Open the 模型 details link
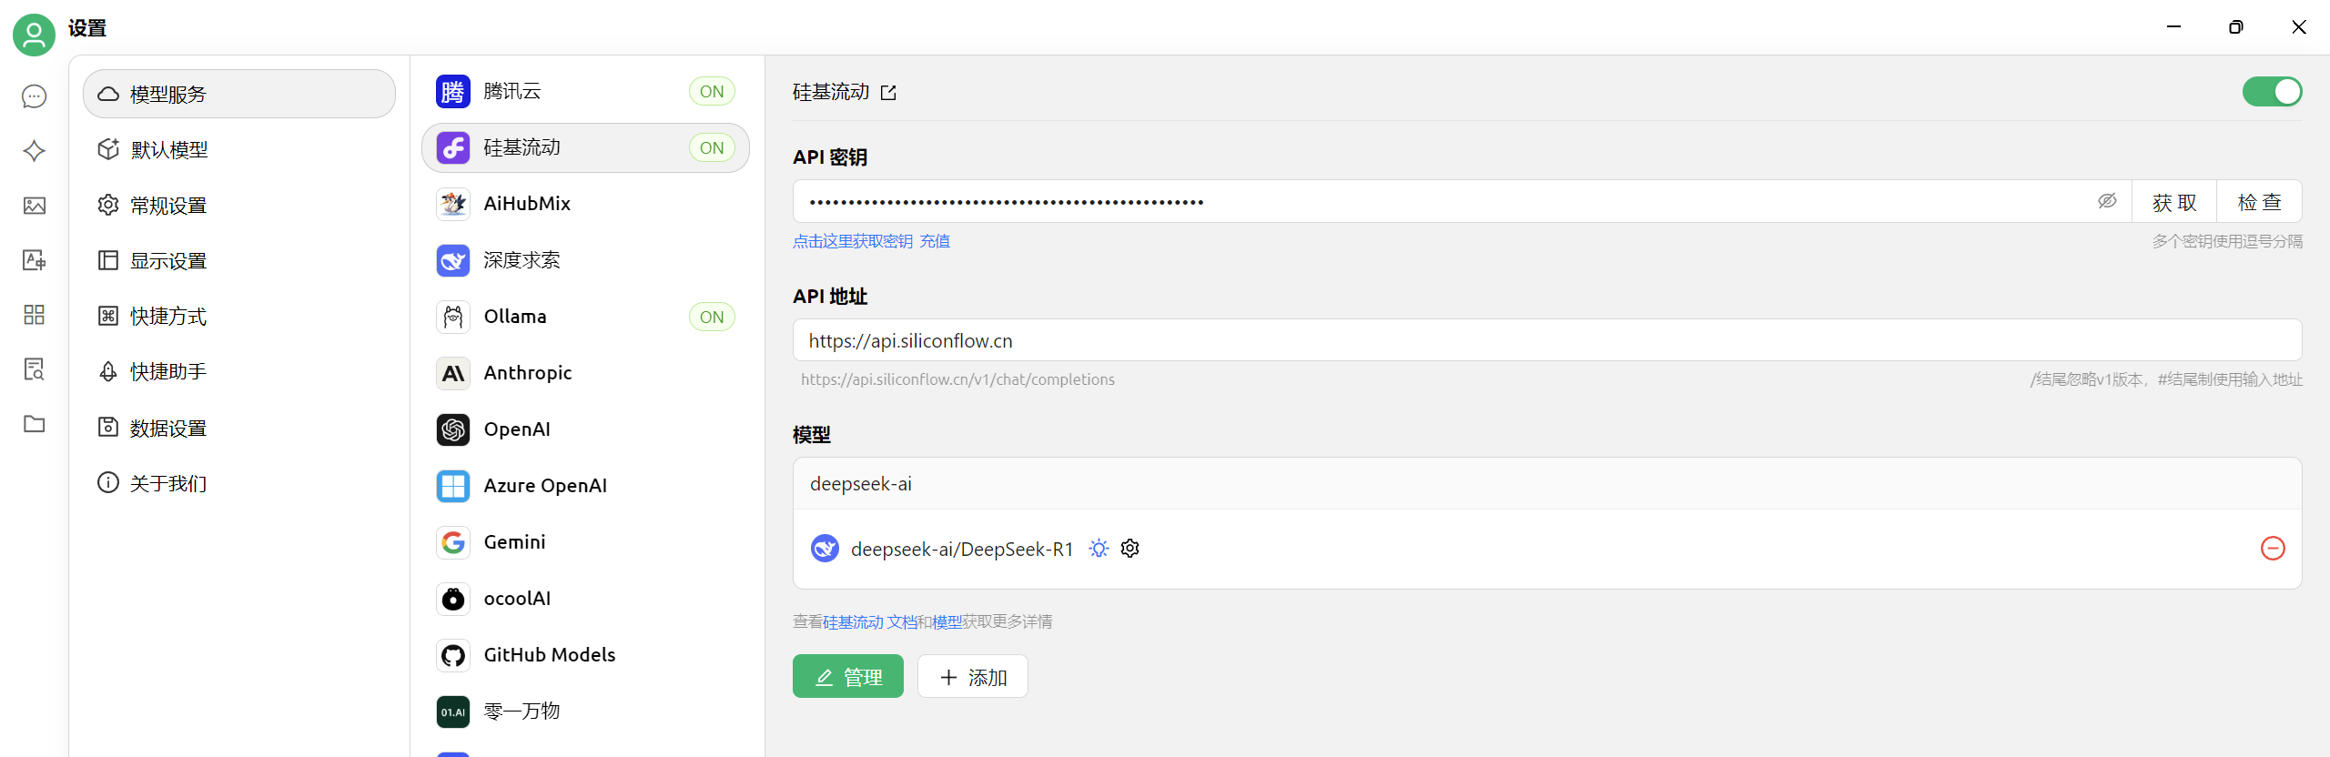Viewport: 2330px width, 757px height. [947, 621]
